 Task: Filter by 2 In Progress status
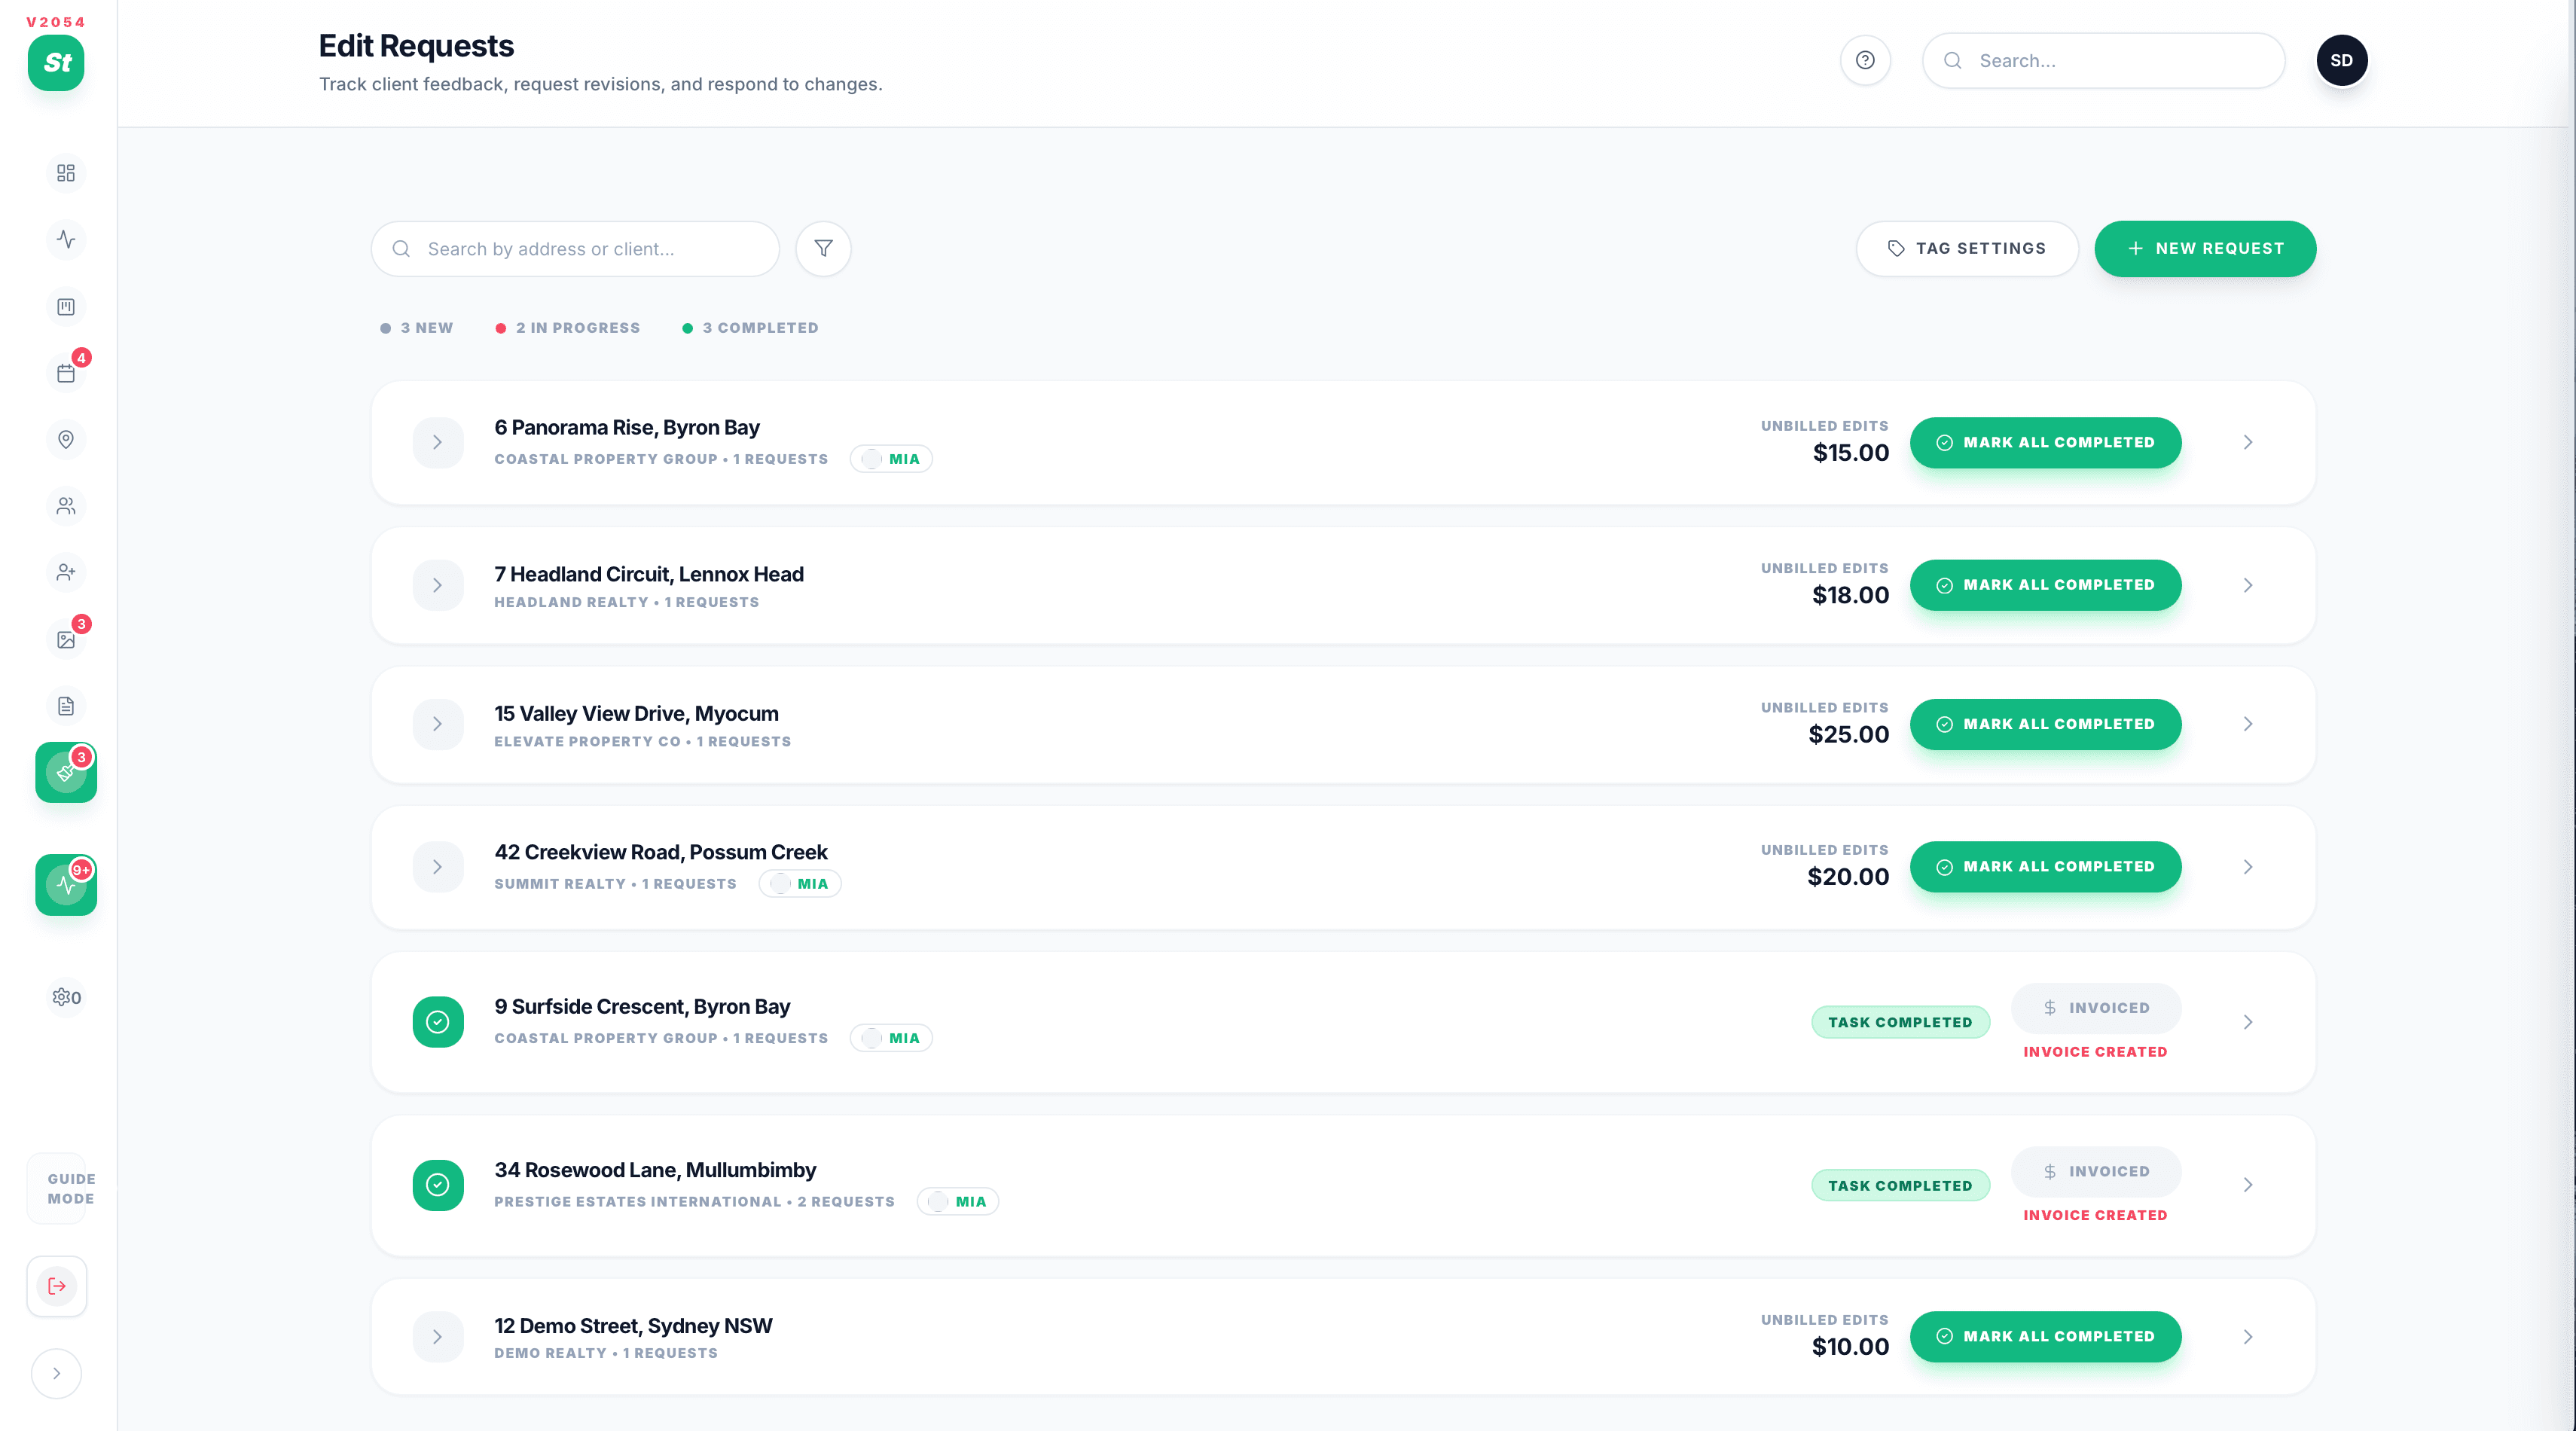(x=568, y=328)
